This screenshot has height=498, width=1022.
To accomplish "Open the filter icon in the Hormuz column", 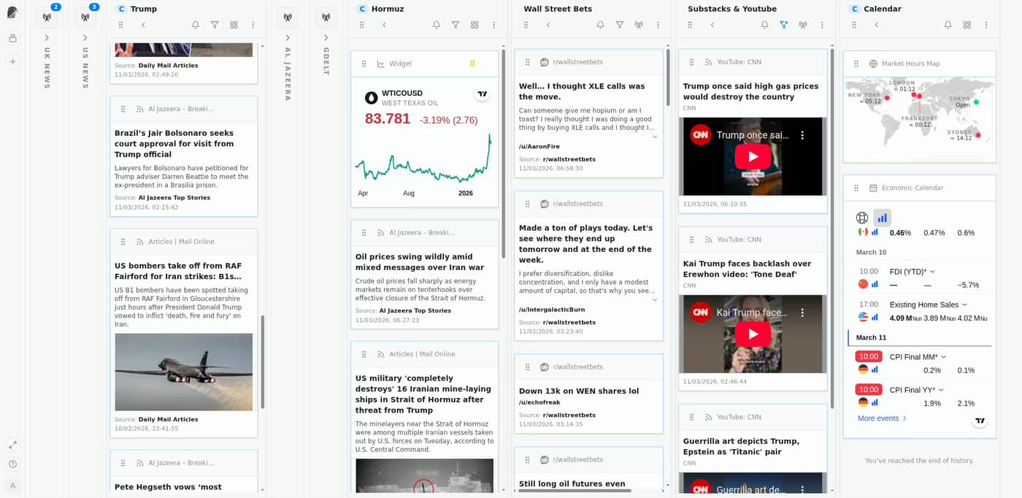I will (456, 25).
